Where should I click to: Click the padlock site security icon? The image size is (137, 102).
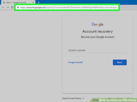[x=18, y=7]
